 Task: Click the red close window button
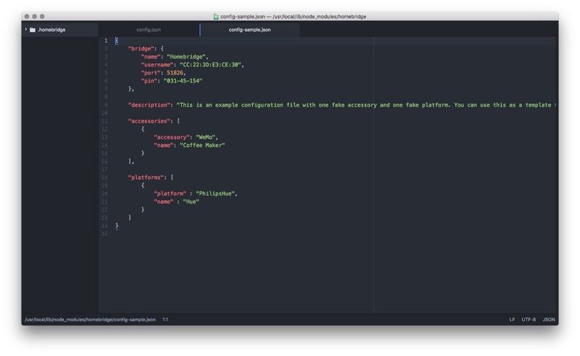(x=27, y=16)
